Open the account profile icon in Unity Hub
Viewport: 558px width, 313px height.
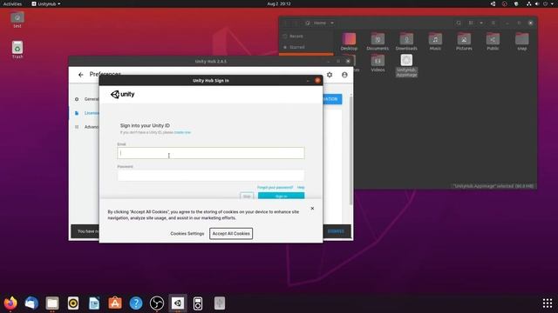pos(344,75)
